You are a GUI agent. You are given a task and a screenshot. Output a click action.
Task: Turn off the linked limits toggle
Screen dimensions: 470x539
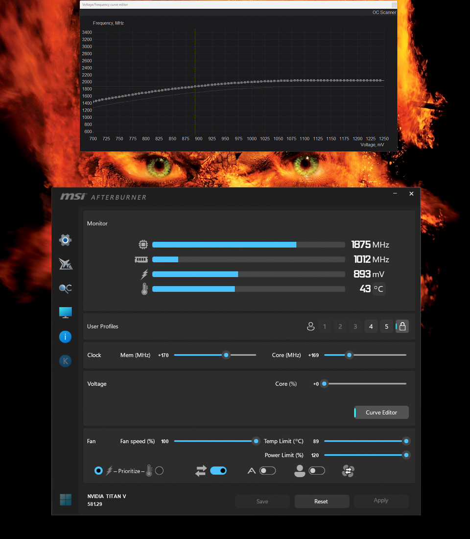coord(218,470)
